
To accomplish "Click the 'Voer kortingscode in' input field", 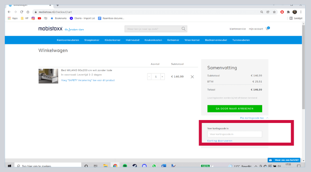I will click(235, 134).
